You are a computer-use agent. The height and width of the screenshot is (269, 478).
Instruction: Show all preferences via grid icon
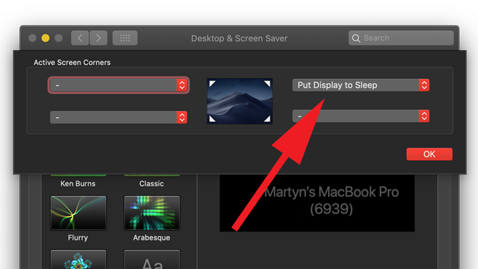(x=125, y=38)
